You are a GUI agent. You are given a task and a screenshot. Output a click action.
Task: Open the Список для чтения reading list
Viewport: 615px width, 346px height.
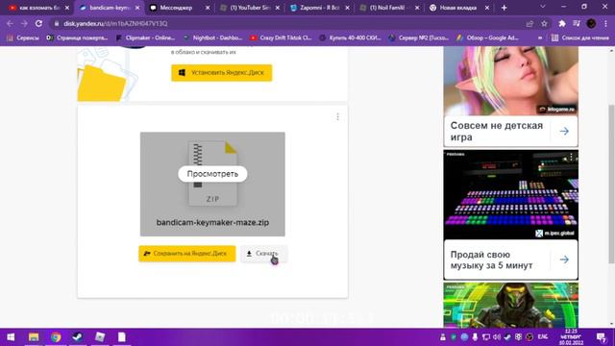tap(580, 38)
